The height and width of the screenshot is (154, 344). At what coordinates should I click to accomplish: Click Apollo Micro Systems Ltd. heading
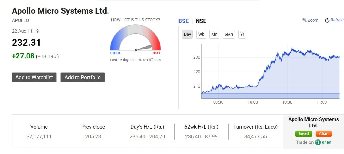pyautogui.click(x=60, y=11)
